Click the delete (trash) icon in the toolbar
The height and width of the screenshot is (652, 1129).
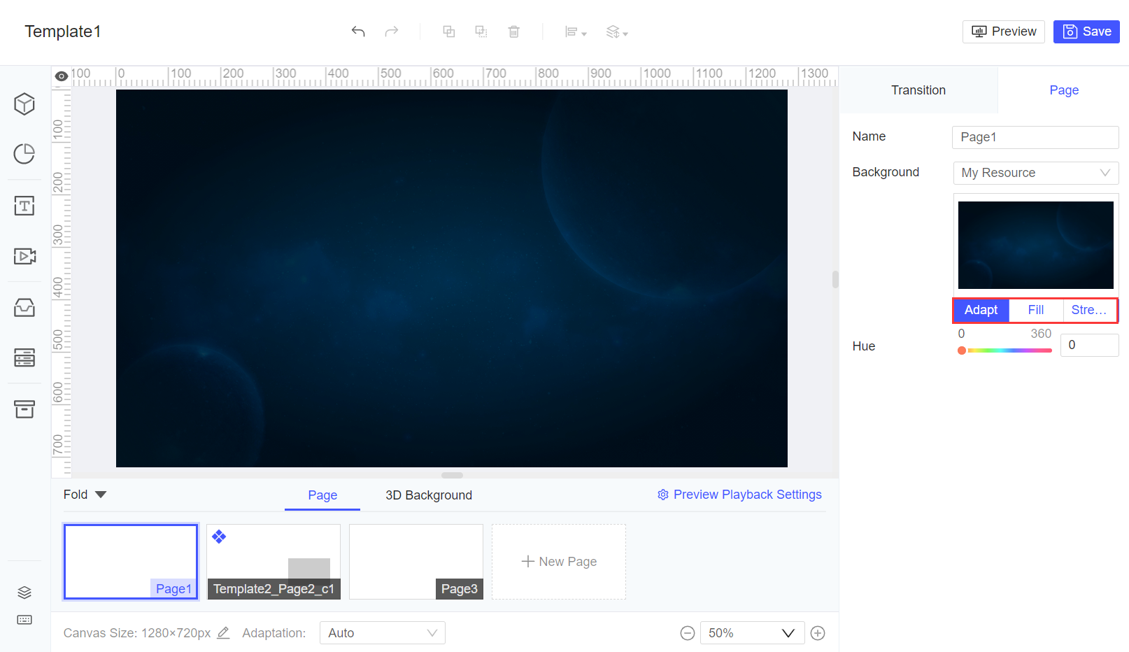click(x=514, y=31)
